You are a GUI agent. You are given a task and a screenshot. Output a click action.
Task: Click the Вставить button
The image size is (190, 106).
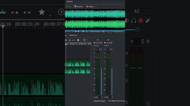pos(78,6)
